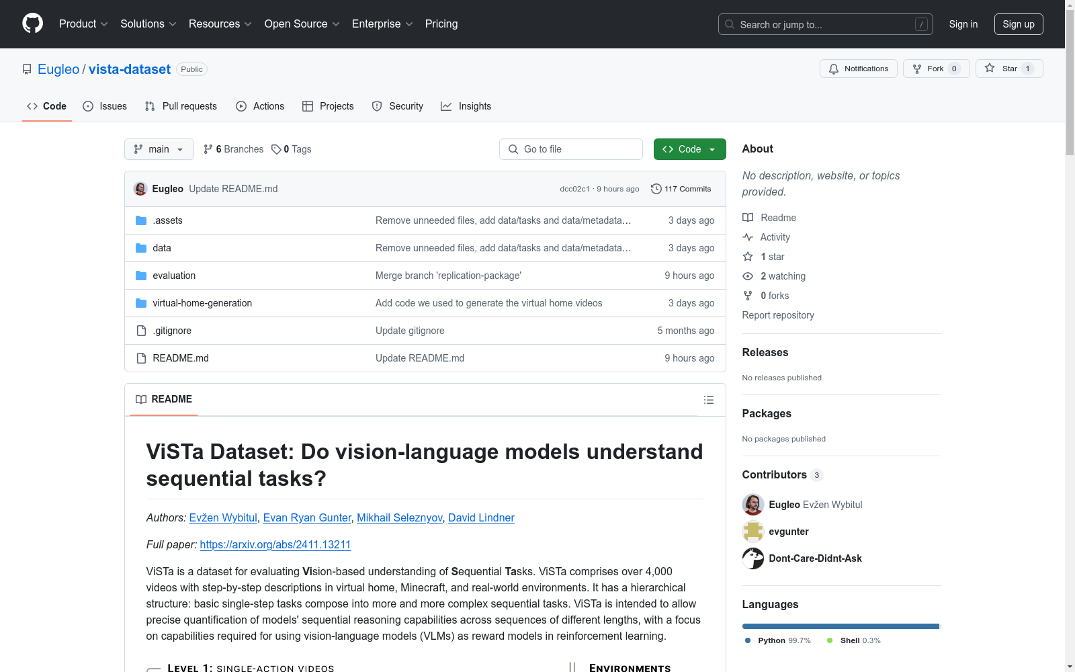Open the README outline list icon

709,400
